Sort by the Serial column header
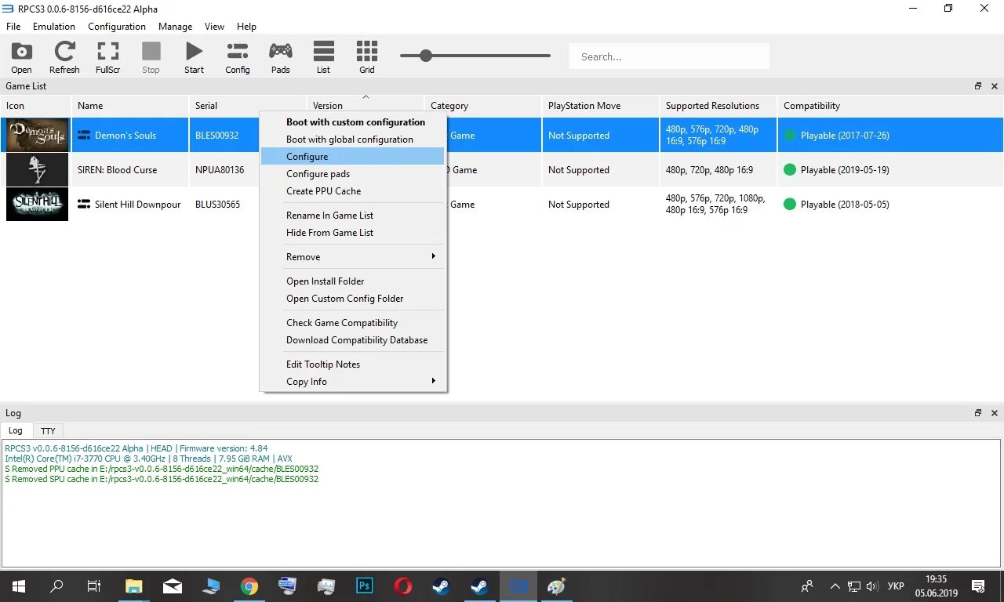The height and width of the screenshot is (602, 1004). pos(247,106)
